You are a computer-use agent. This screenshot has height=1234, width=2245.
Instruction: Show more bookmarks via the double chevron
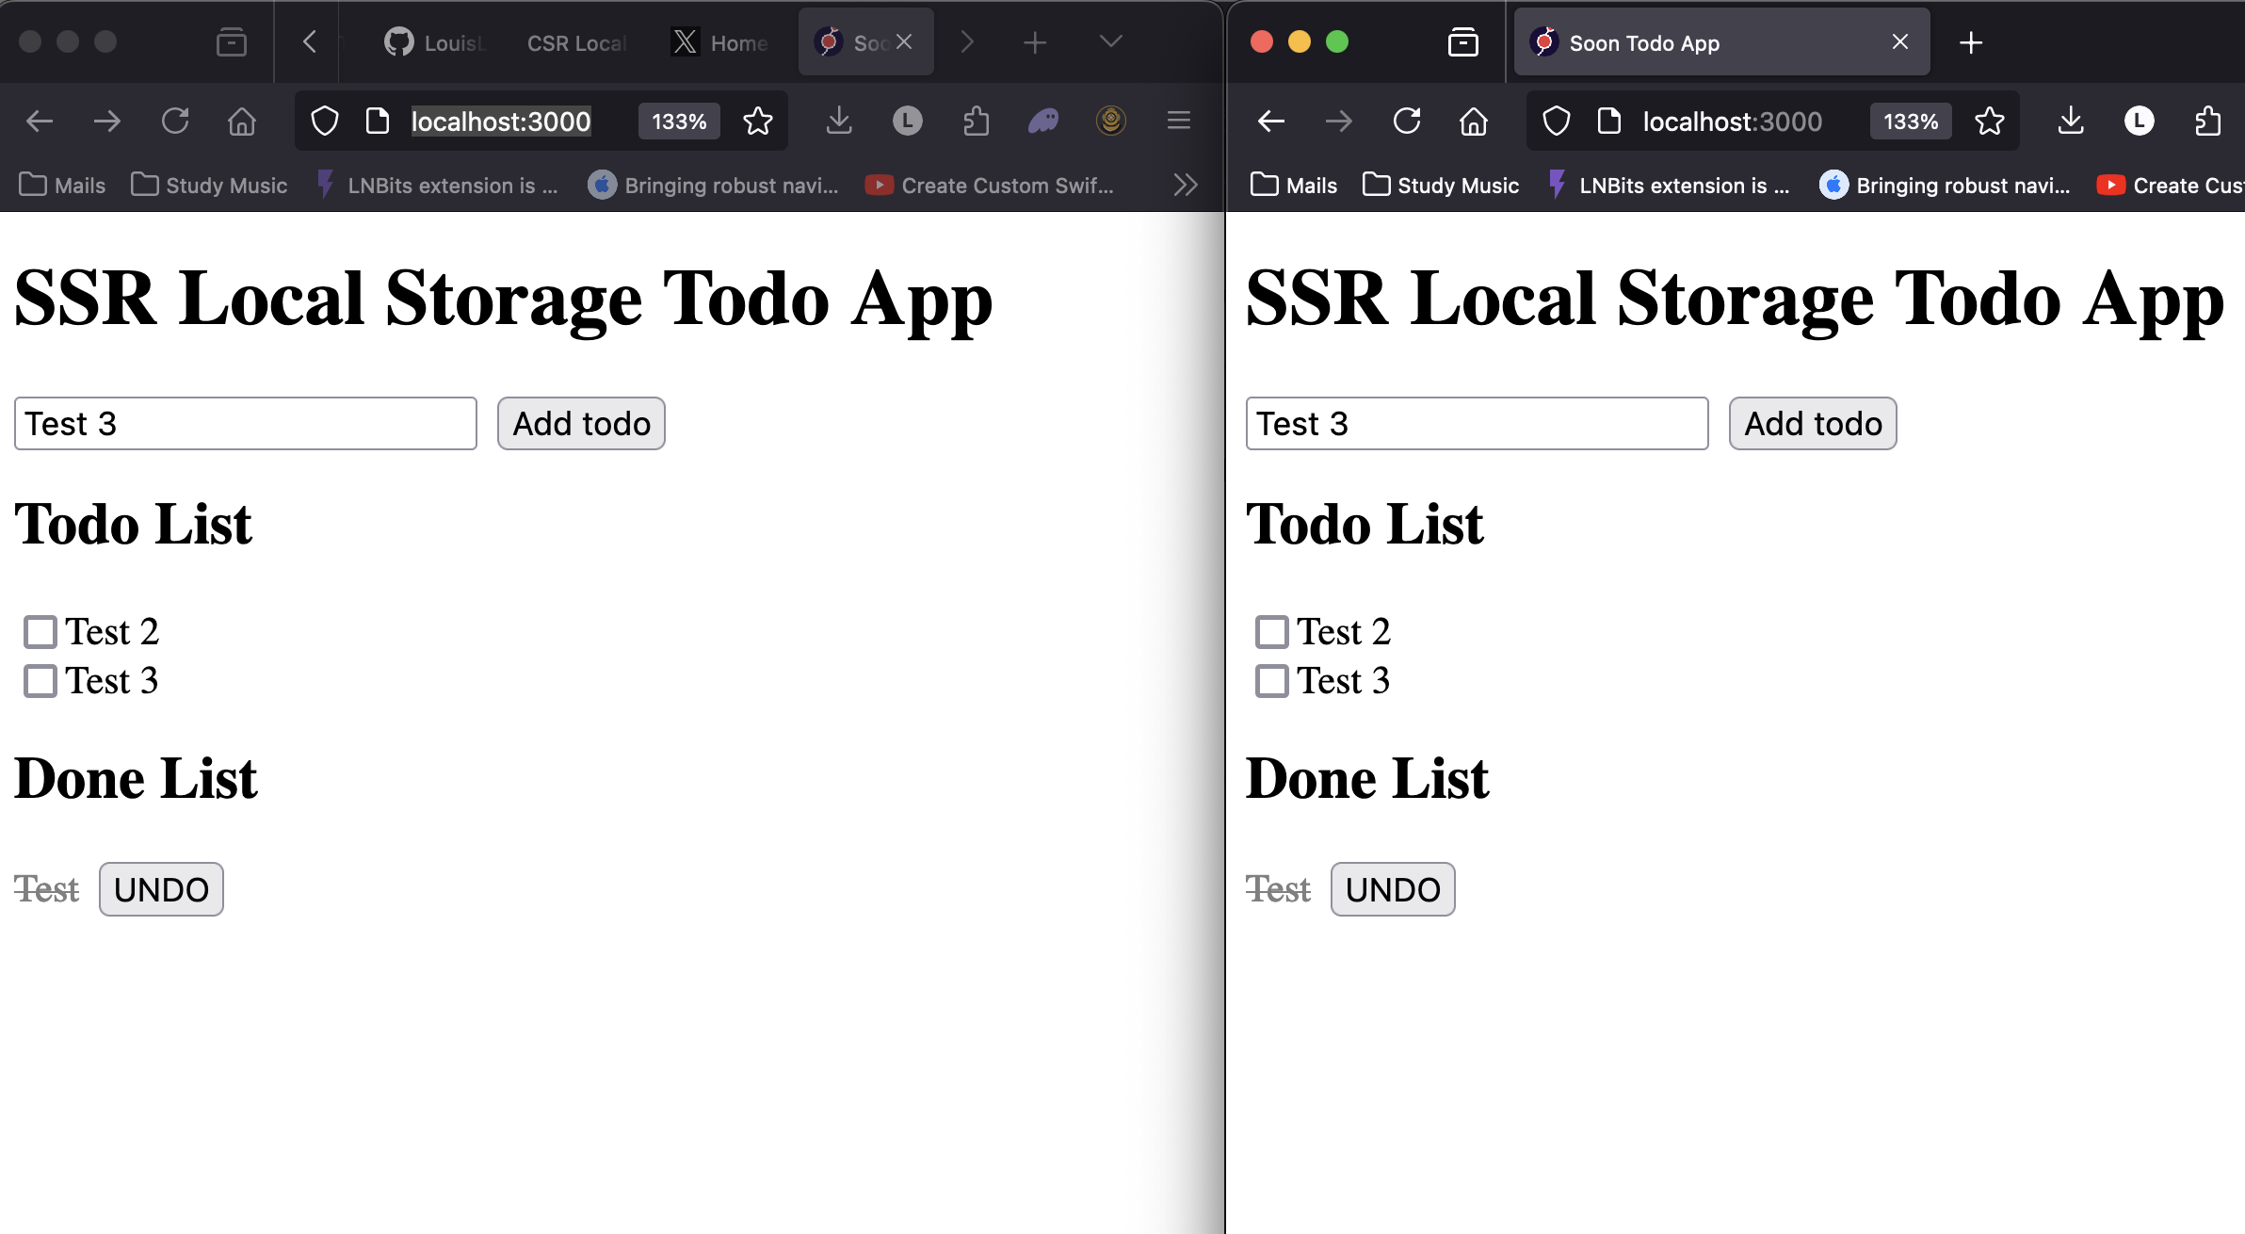click(1186, 185)
